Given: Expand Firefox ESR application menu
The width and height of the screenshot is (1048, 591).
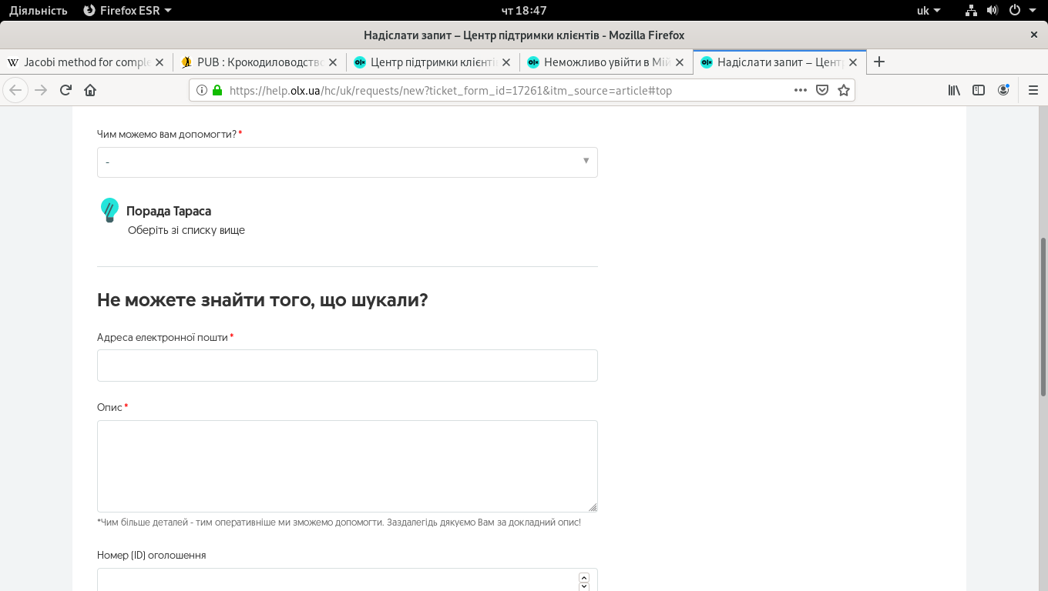Looking at the screenshot, I should click(x=127, y=11).
